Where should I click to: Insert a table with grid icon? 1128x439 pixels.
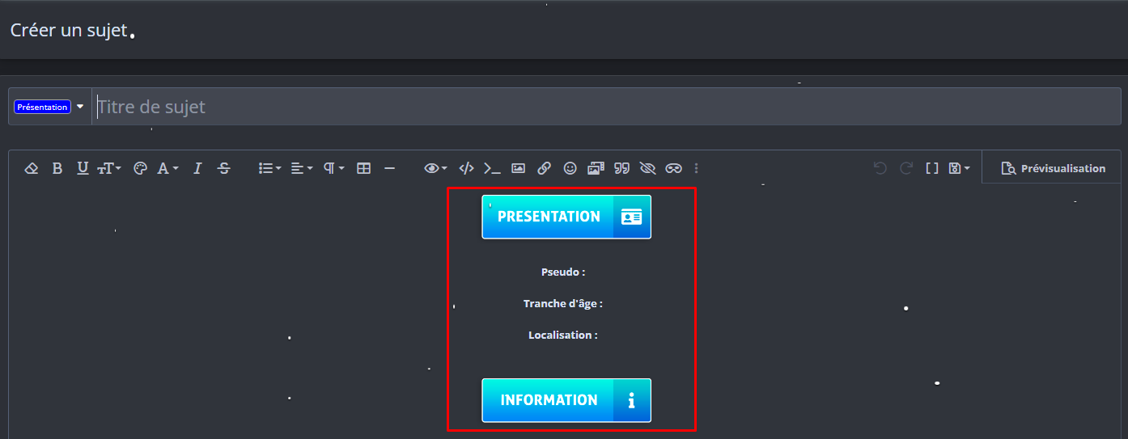coord(364,168)
